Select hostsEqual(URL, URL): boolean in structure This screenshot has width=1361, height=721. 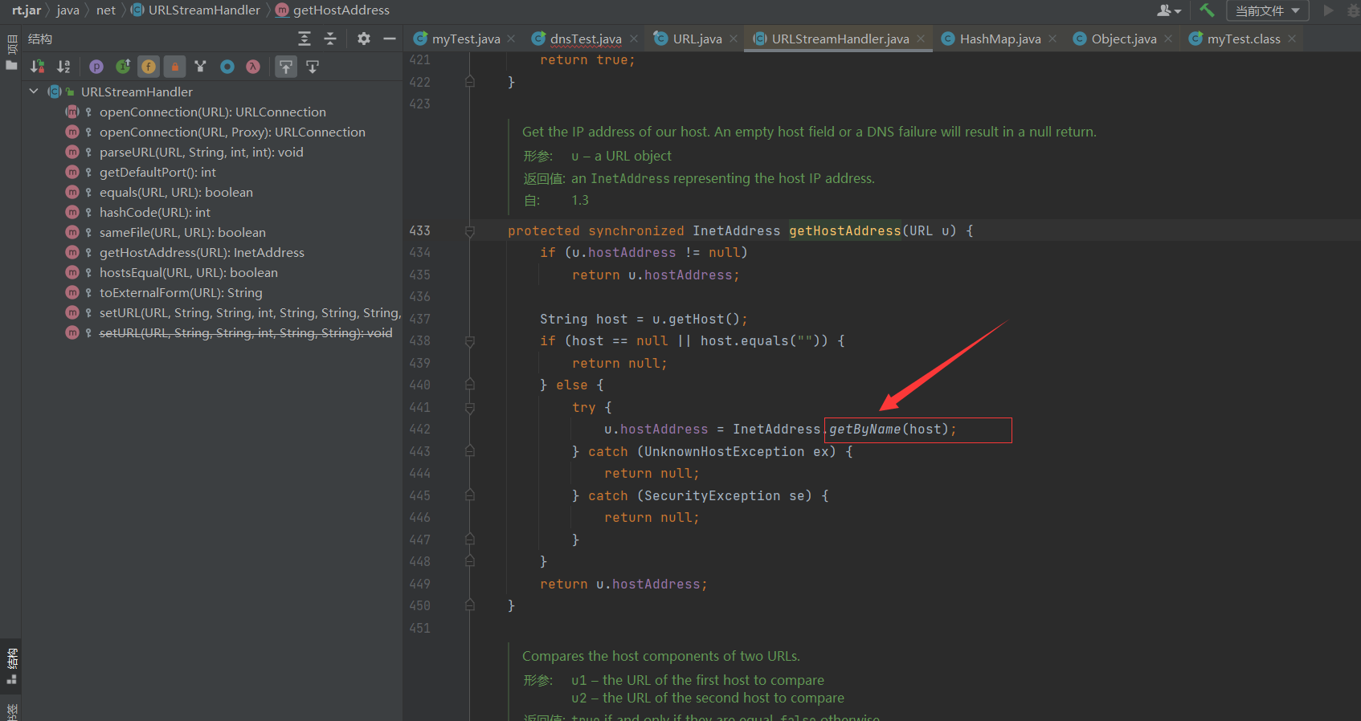189,272
